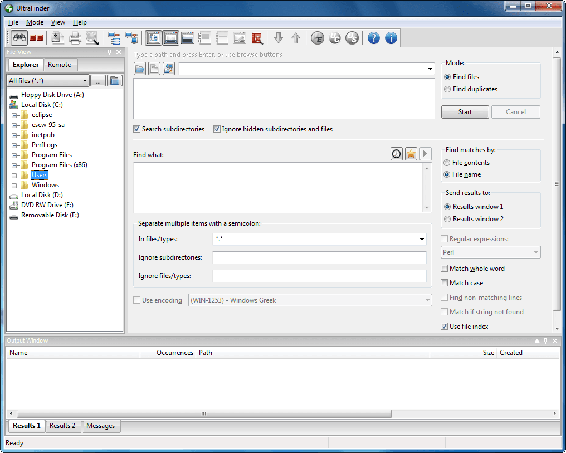Click the expand all results list icon
Viewport: 566px width, 453px height.
click(x=204, y=37)
